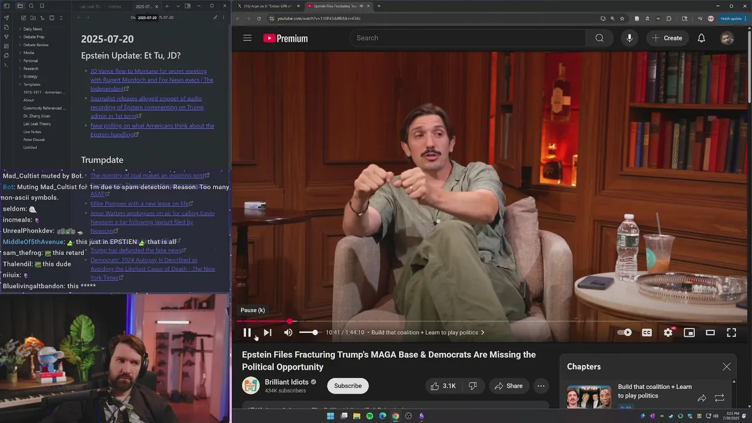This screenshot has height=423, width=752.
Task: Switch to the Untitled Obsidian tab
Action: pyautogui.click(x=115, y=6)
